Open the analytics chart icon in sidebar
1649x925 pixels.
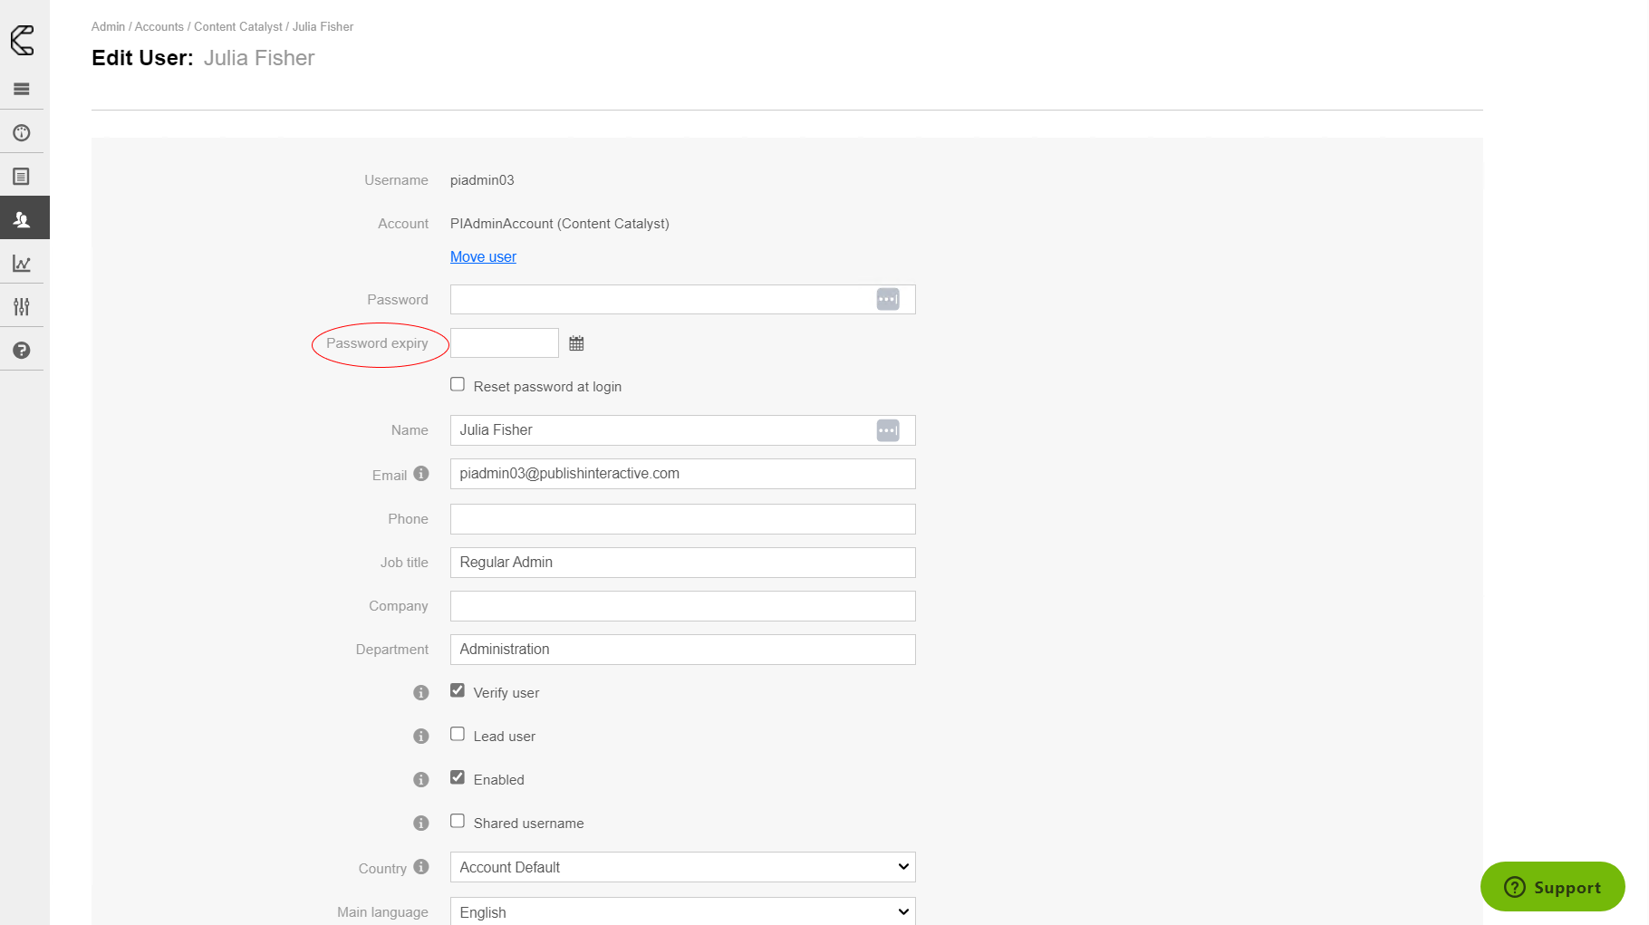pyautogui.click(x=22, y=264)
